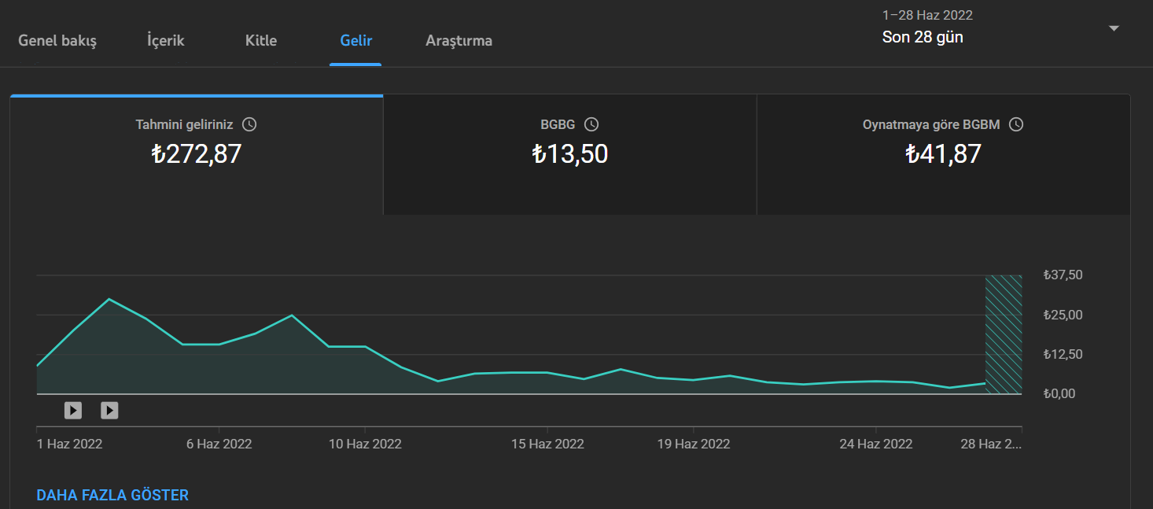The width and height of the screenshot is (1153, 509).
Task: Click DAHA FAZLA GÖSTER link
Action: point(112,495)
